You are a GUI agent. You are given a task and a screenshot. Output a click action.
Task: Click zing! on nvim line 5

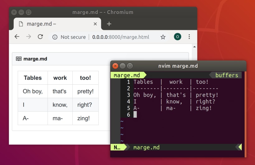pos(204,108)
